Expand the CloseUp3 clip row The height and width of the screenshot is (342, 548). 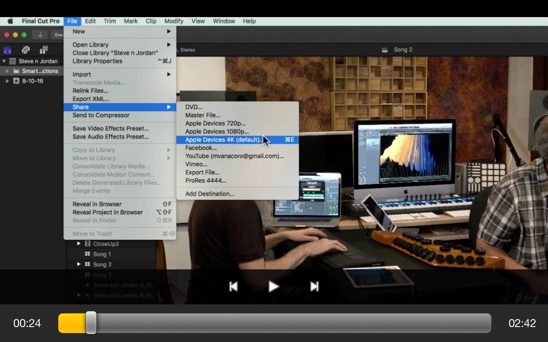[x=79, y=244]
